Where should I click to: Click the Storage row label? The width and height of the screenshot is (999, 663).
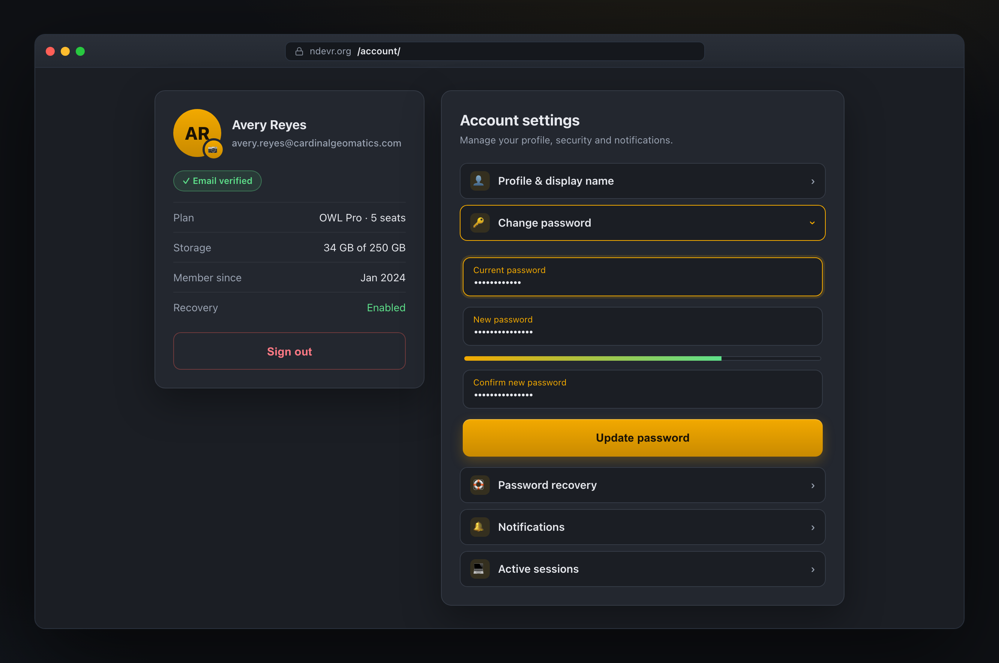tap(192, 248)
